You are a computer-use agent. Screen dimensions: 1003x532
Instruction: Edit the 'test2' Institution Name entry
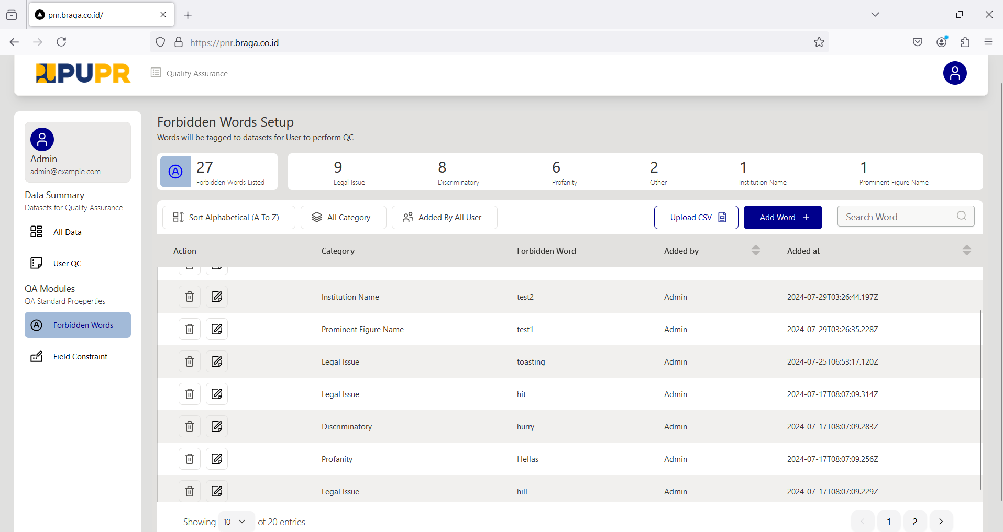(217, 297)
